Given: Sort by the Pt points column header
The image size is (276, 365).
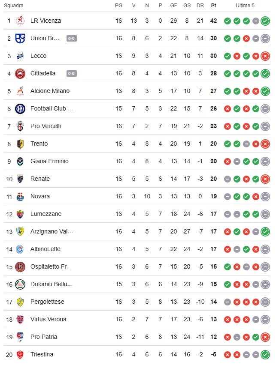Looking at the screenshot, I should point(213,6).
